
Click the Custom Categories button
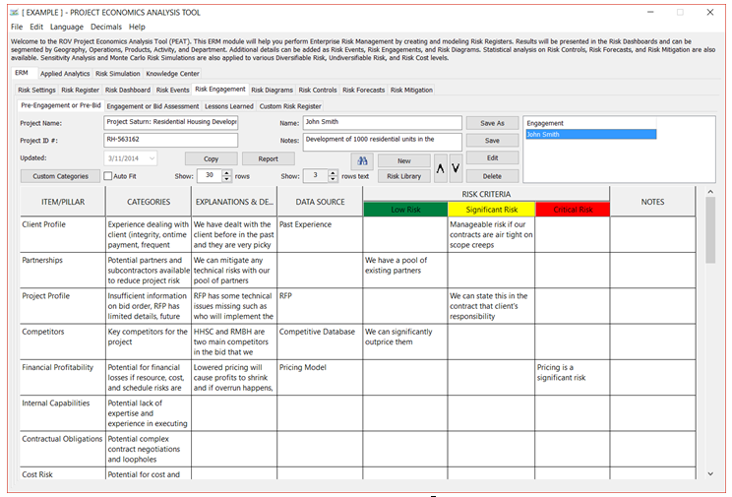tap(60, 176)
